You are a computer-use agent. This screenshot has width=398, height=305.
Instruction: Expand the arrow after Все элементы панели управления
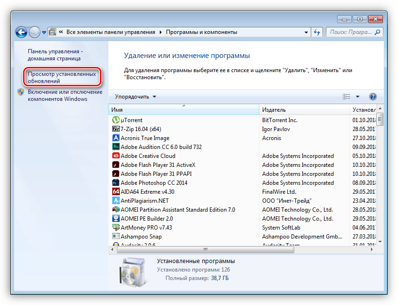point(161,32)
